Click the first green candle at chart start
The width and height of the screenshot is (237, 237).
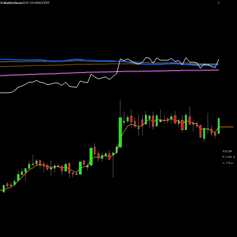pos(4,189)
